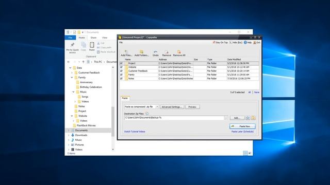Image resolution: width=330 pixels, height=185 pixels.
Task: Open the File menu in Copywhiz
Action: click(121, 42)
